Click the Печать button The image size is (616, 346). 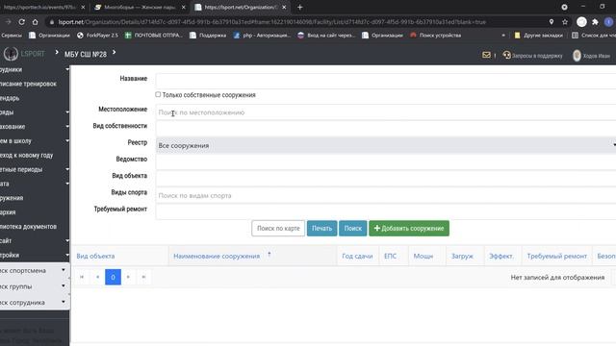click(x=321, y=229)
